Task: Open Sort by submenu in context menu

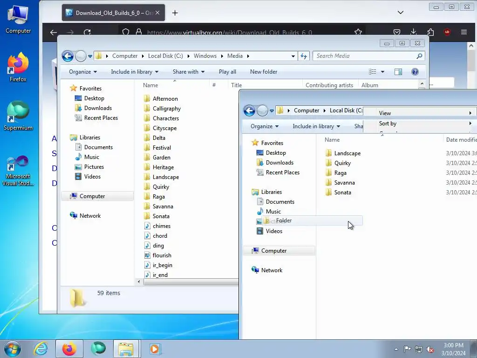Action: click(420, 124)
